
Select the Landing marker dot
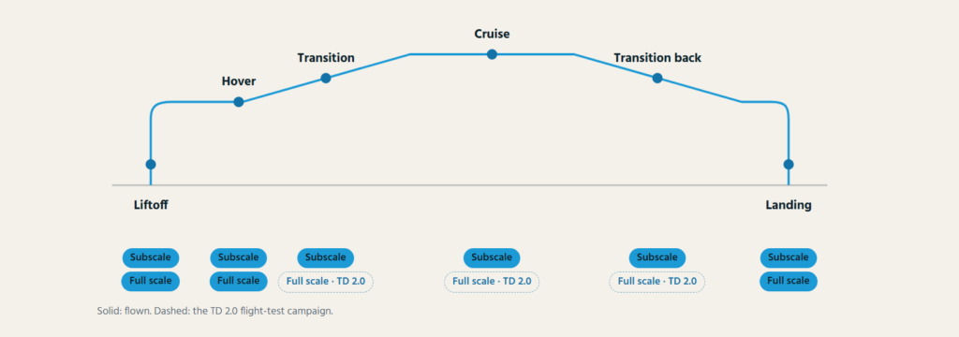[x=789, y=164]
